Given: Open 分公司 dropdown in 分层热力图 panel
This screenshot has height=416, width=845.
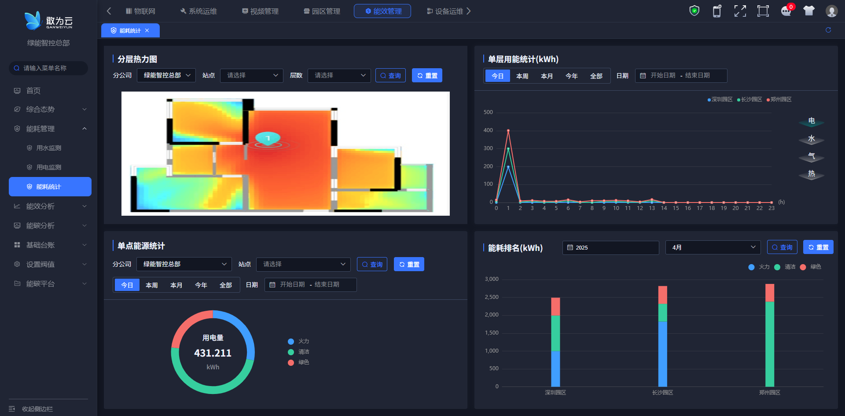Looking at the screenshot, I should [166, 75].
